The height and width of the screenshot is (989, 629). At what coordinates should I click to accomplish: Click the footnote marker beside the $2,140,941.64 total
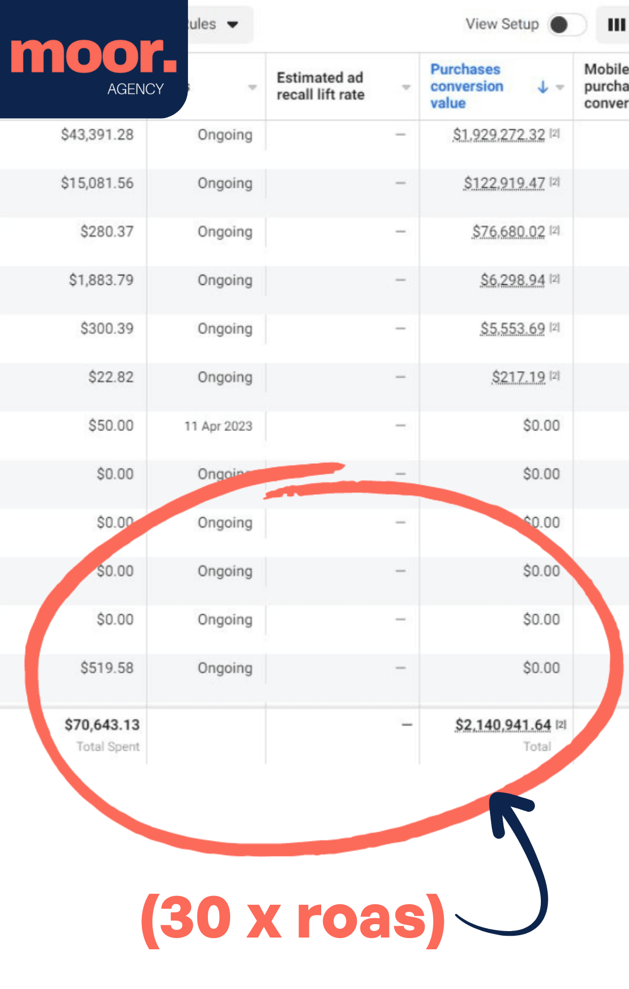tap(561, 724)
